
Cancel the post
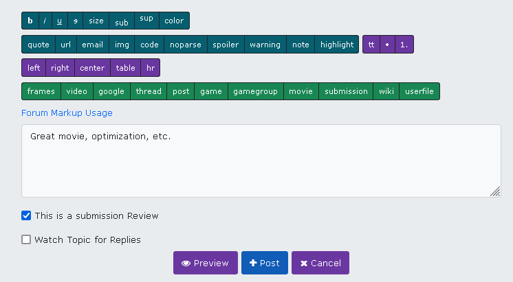[320, 263]
